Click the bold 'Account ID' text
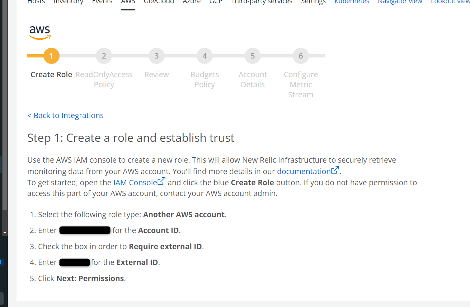The height and width of the screenshot is (307, 470). point(158,231)
